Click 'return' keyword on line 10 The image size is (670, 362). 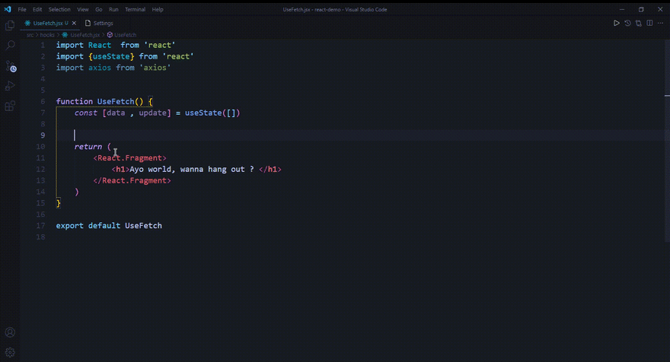point(88,147)
